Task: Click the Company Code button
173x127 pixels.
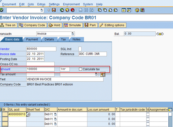Action: coord(33,25)
